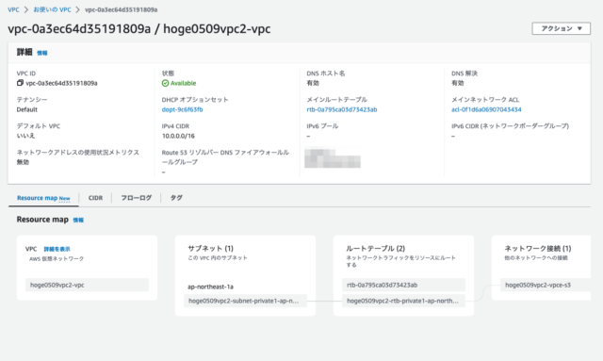
Task: Select rtb-0a795ca03d73423ab in route tables card
Action: pyautogui.click(x=403, y=285)
